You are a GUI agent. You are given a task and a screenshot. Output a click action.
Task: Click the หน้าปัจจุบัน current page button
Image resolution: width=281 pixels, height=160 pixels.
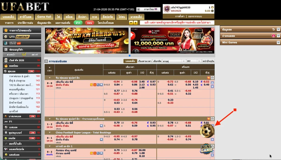click(x=208, y=61)
